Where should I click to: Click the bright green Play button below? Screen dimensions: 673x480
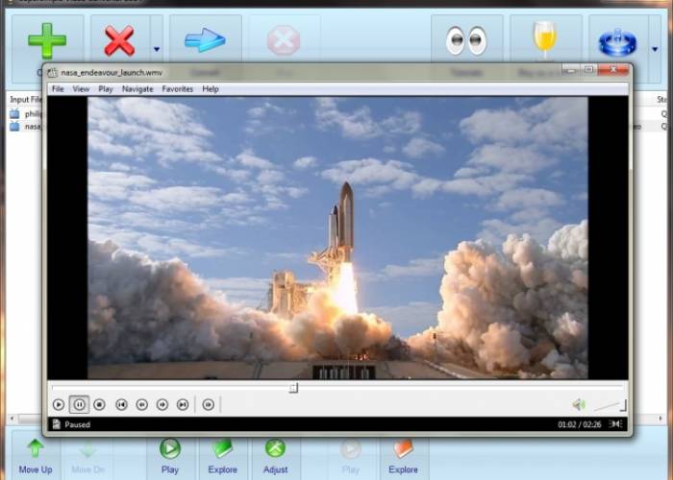(170, 457)
